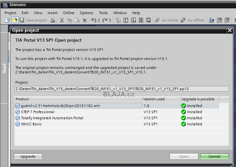Click the Upgrade button
Screen dimensions: 236x167
[x=28, y=156]
